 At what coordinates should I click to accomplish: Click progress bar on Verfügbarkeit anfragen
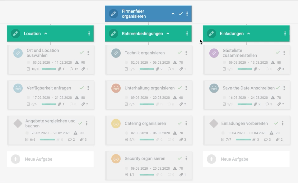pos(49,104)
